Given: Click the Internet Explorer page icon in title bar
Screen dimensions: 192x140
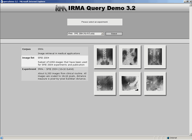Looking at the screenshot, I should pyautogui.click(x=1, y=1).
